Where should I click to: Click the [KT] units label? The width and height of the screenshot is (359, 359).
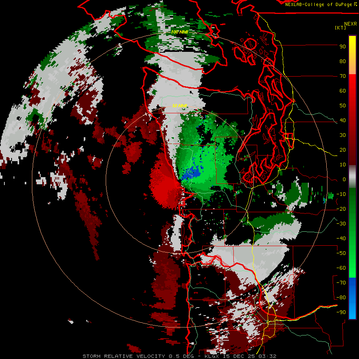click(x=340, y=28)
